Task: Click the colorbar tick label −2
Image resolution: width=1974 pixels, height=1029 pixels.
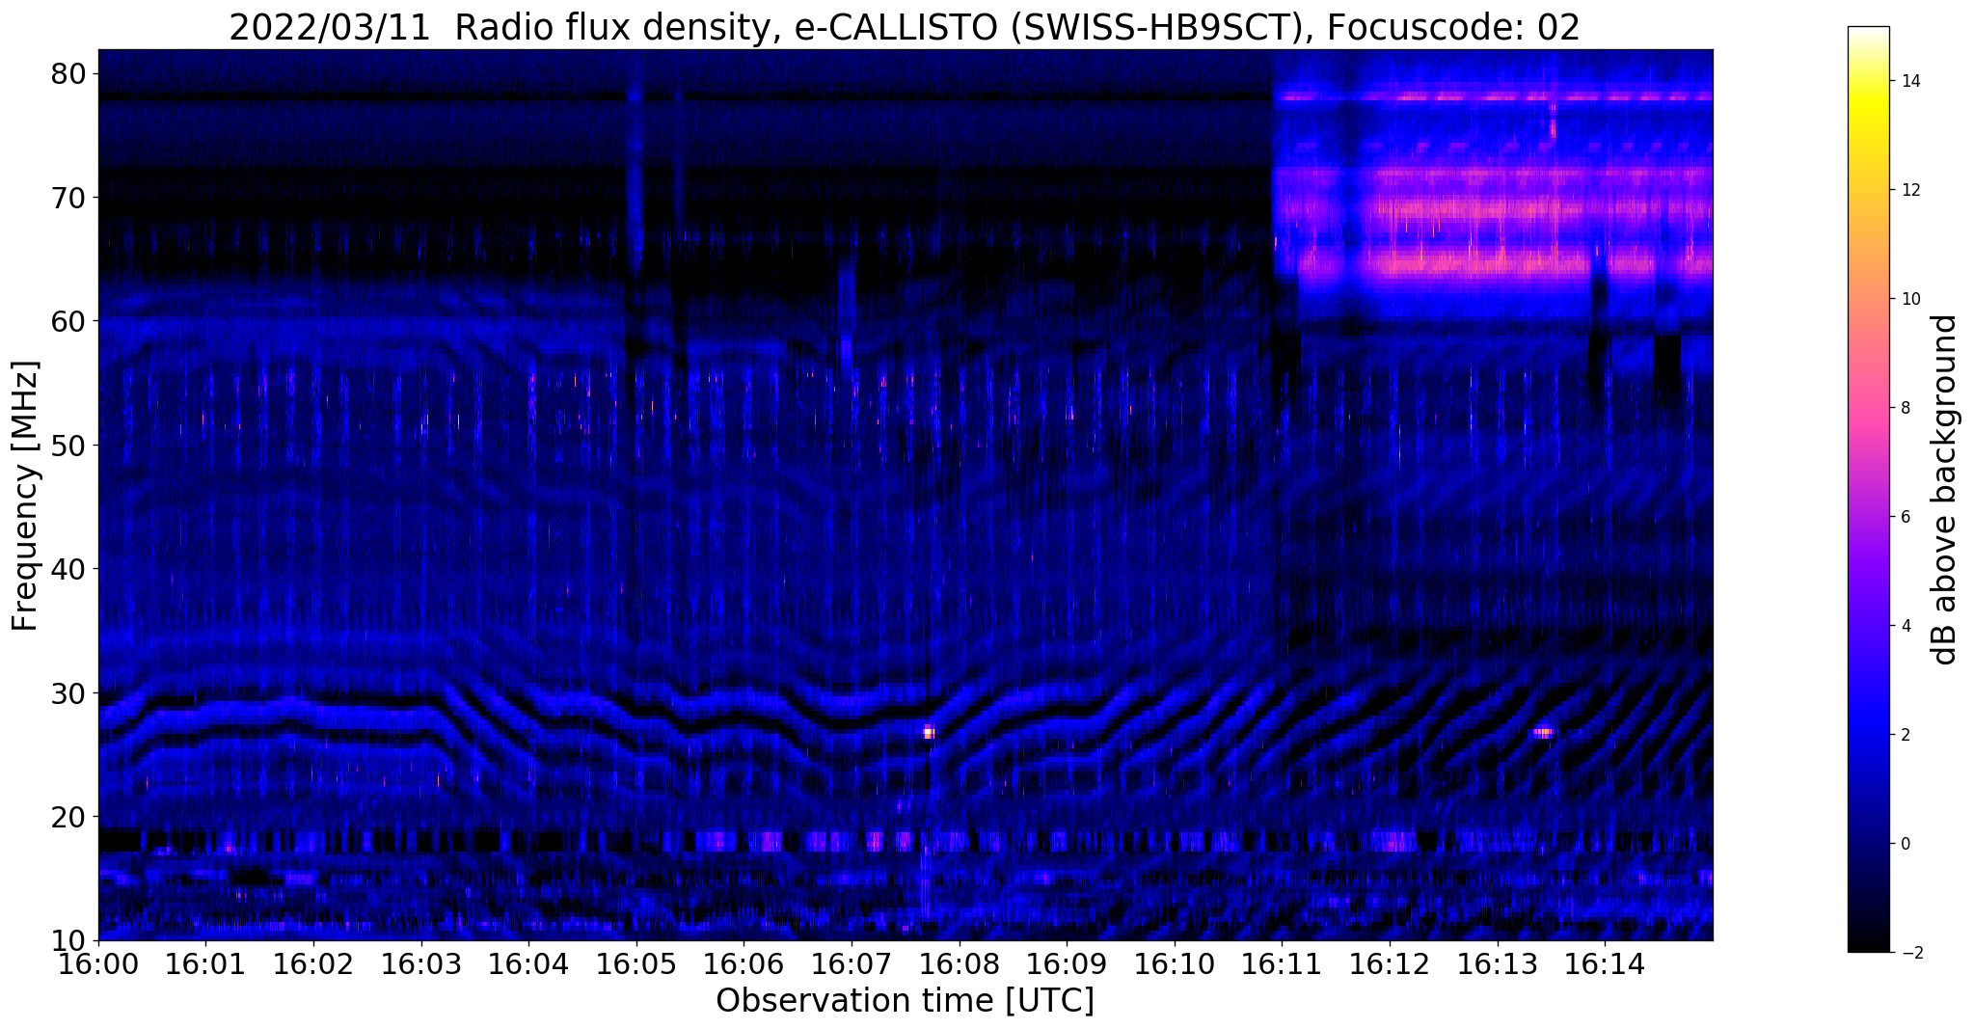Action: [x=1909, y=954]
